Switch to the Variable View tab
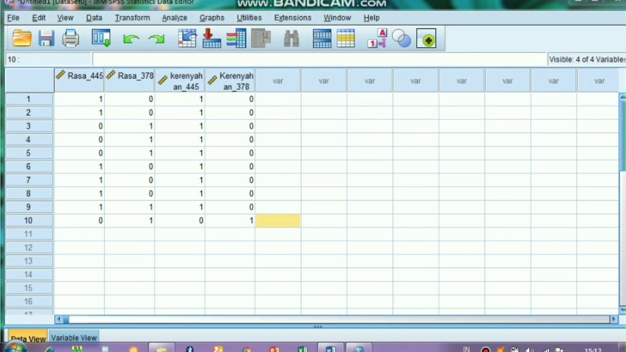Viewport: 626px width, 352px height. click(x=74, y=338)
